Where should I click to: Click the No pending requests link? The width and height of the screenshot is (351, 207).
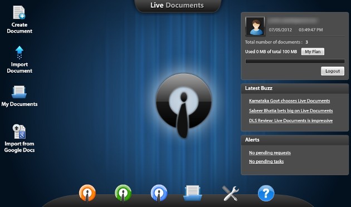click(x=270, y=153)
